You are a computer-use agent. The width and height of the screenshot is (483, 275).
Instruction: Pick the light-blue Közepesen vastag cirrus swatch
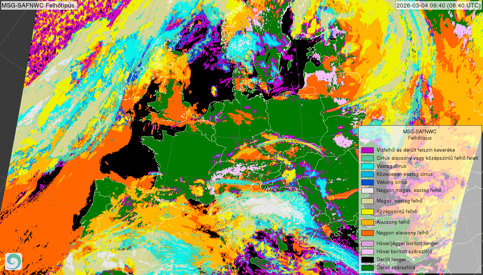point(367,174)
